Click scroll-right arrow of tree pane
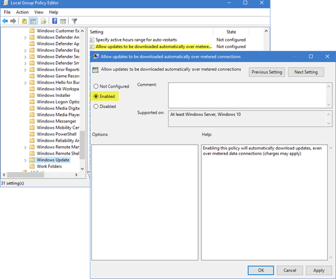The width and height of the screenshot is (336, 279). (76, 175)
